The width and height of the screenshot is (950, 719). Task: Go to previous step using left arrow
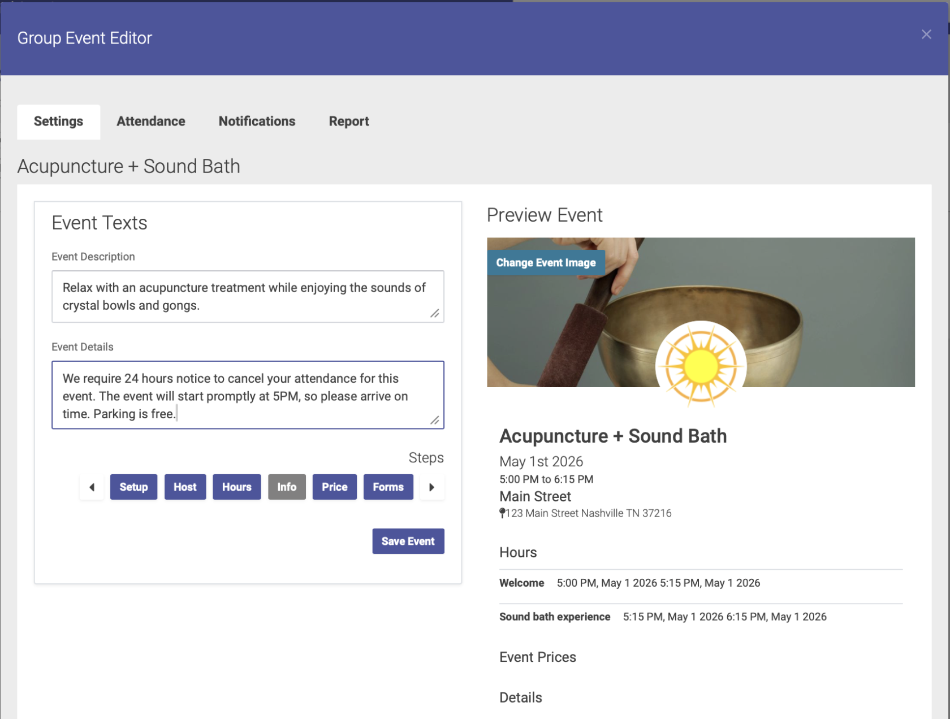(x=92, y=487)
